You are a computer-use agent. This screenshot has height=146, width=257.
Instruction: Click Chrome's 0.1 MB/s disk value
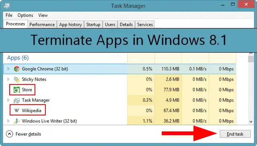point(198,69)
